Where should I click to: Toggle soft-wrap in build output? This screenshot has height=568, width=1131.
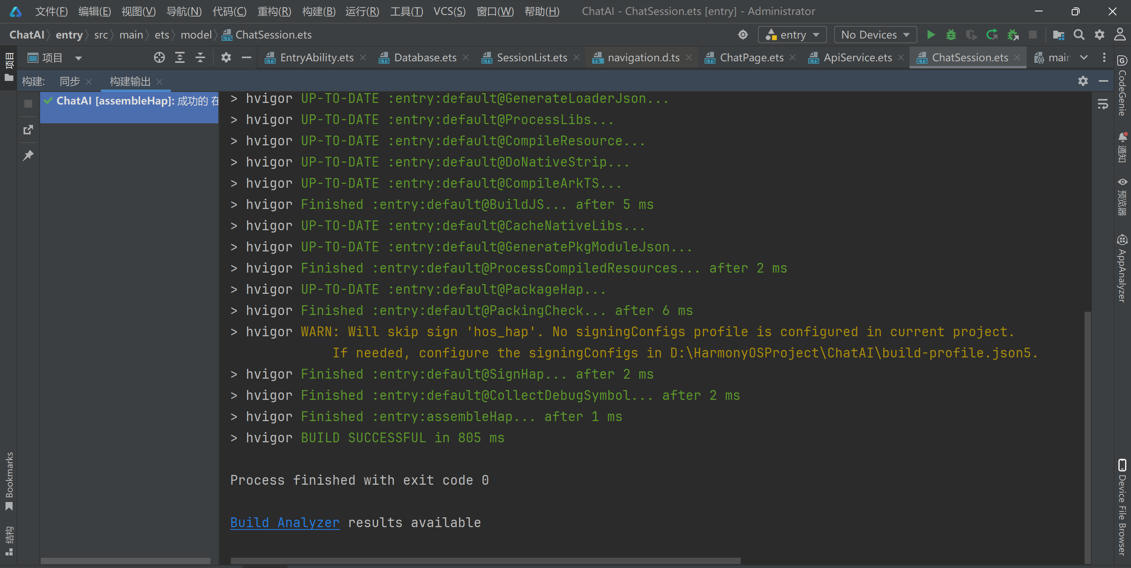coord(1102,104)
